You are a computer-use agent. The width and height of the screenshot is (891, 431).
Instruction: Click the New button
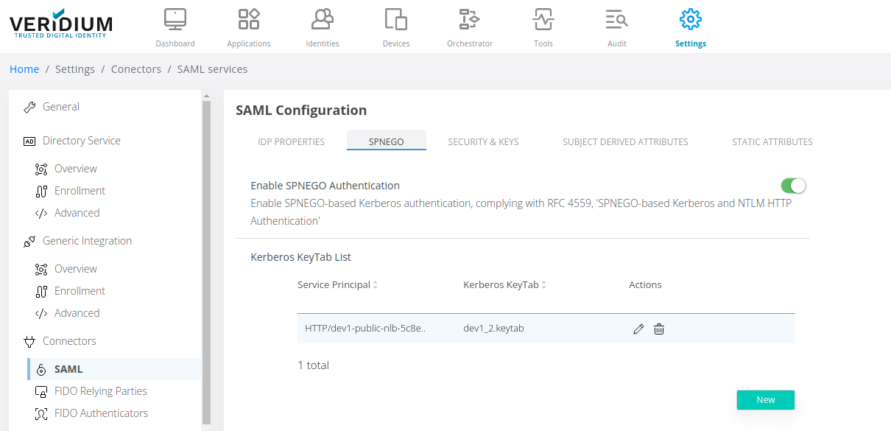point(765,399)
